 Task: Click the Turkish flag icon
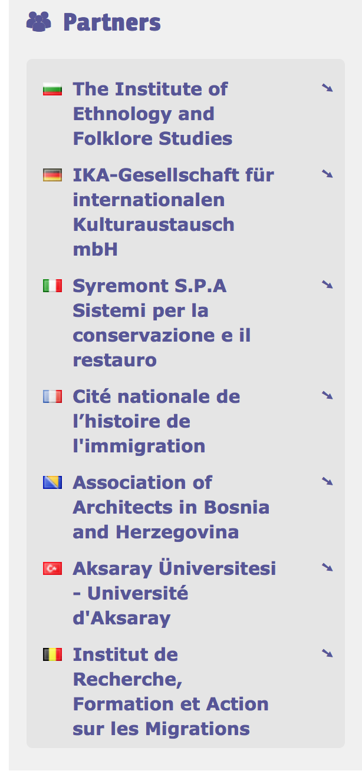pyautogui.click(x=52, y=569)
